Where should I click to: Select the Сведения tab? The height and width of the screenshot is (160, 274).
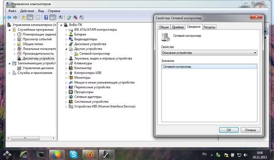pyautogui.click(x=194, y=26)
